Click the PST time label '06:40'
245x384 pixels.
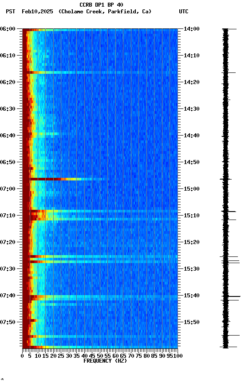[8, 136]
